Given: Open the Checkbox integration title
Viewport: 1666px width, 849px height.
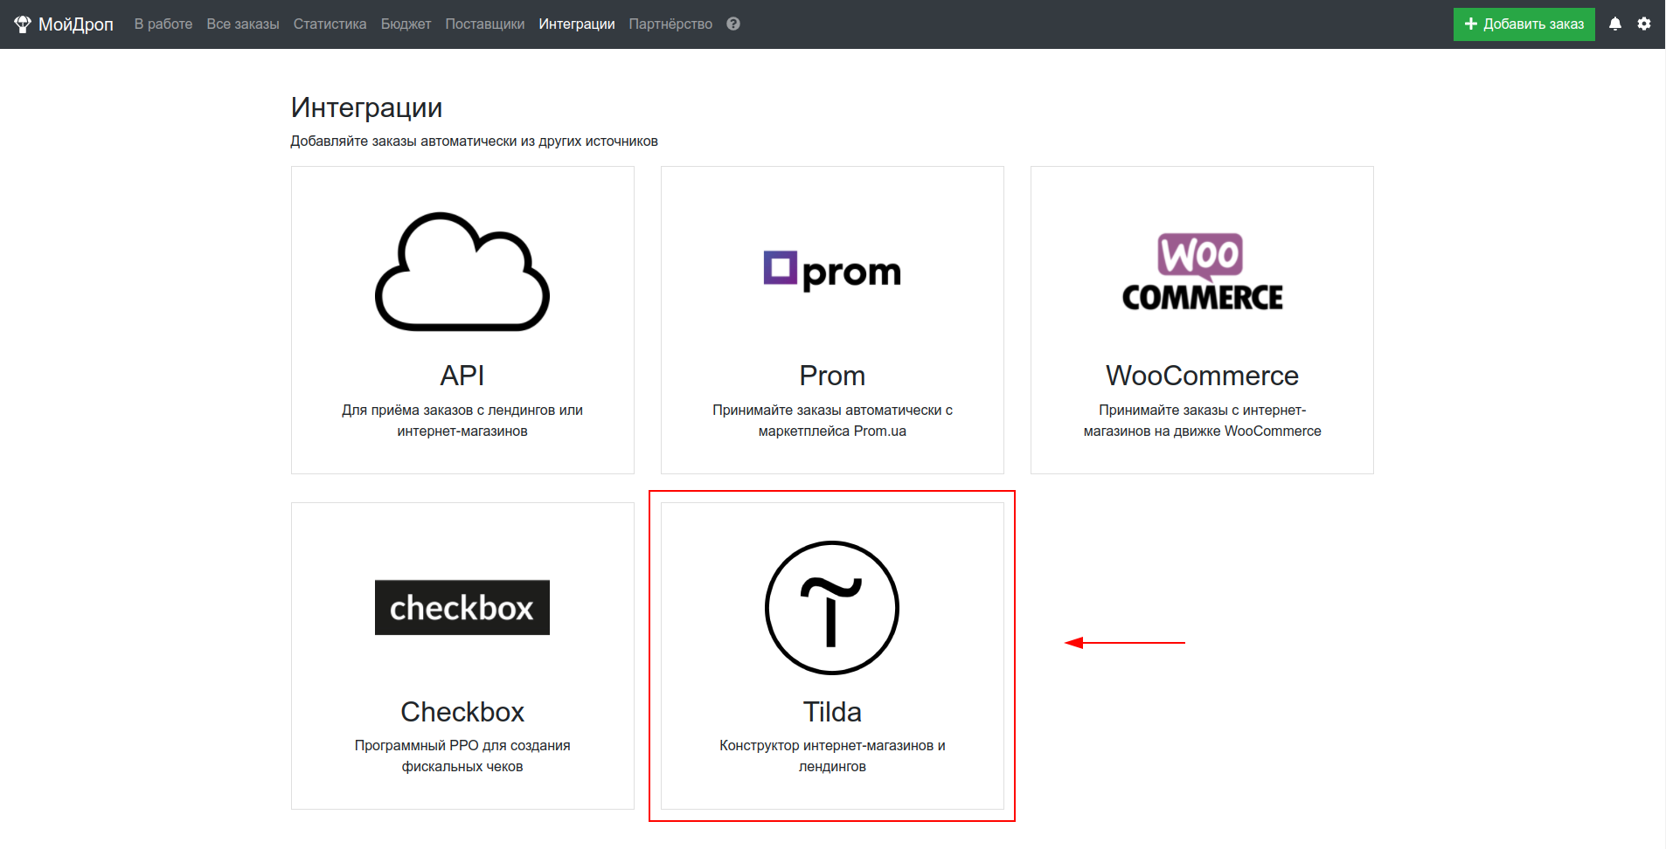Looking at the screenshot, I should point(462,712).
